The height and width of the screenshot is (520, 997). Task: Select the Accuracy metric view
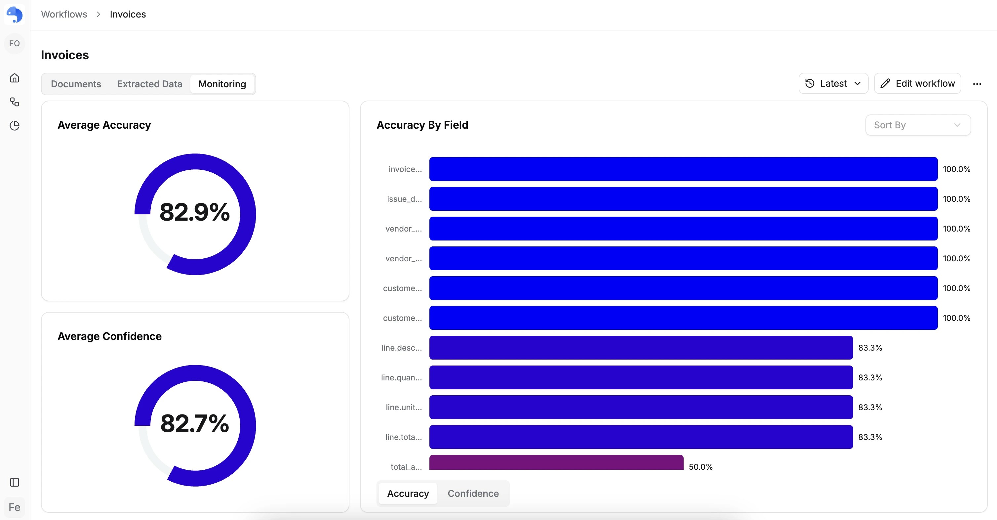click(408, 493)
